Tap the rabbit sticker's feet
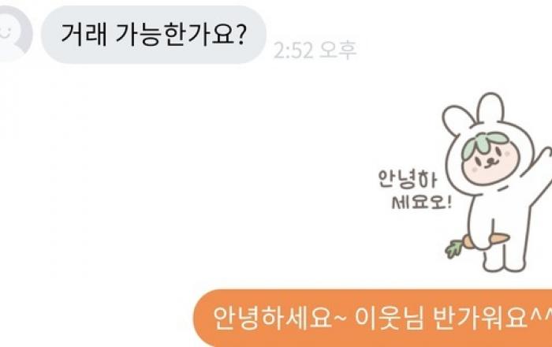Image resolution: width=552 pixels, height=347 pixels. coord(503,262)
